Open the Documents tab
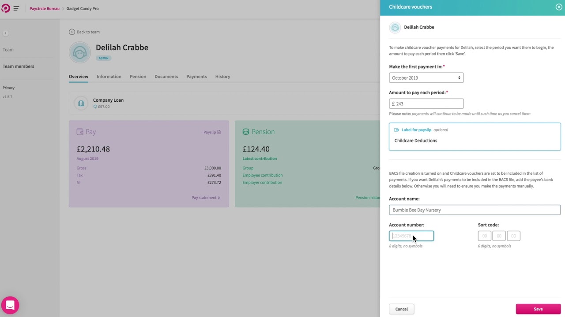The width and height of the screenshot is (565, 317). pyautogui.click(x=166, y=77)
